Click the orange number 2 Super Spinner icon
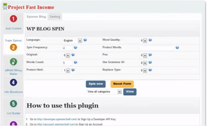 [13, 47]
